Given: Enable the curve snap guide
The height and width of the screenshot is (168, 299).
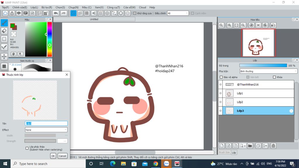Looking at the screenshot, I should pos(114,13).
